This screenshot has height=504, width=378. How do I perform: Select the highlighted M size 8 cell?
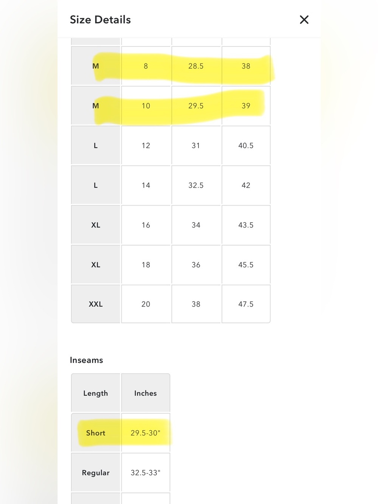(146, 66)
